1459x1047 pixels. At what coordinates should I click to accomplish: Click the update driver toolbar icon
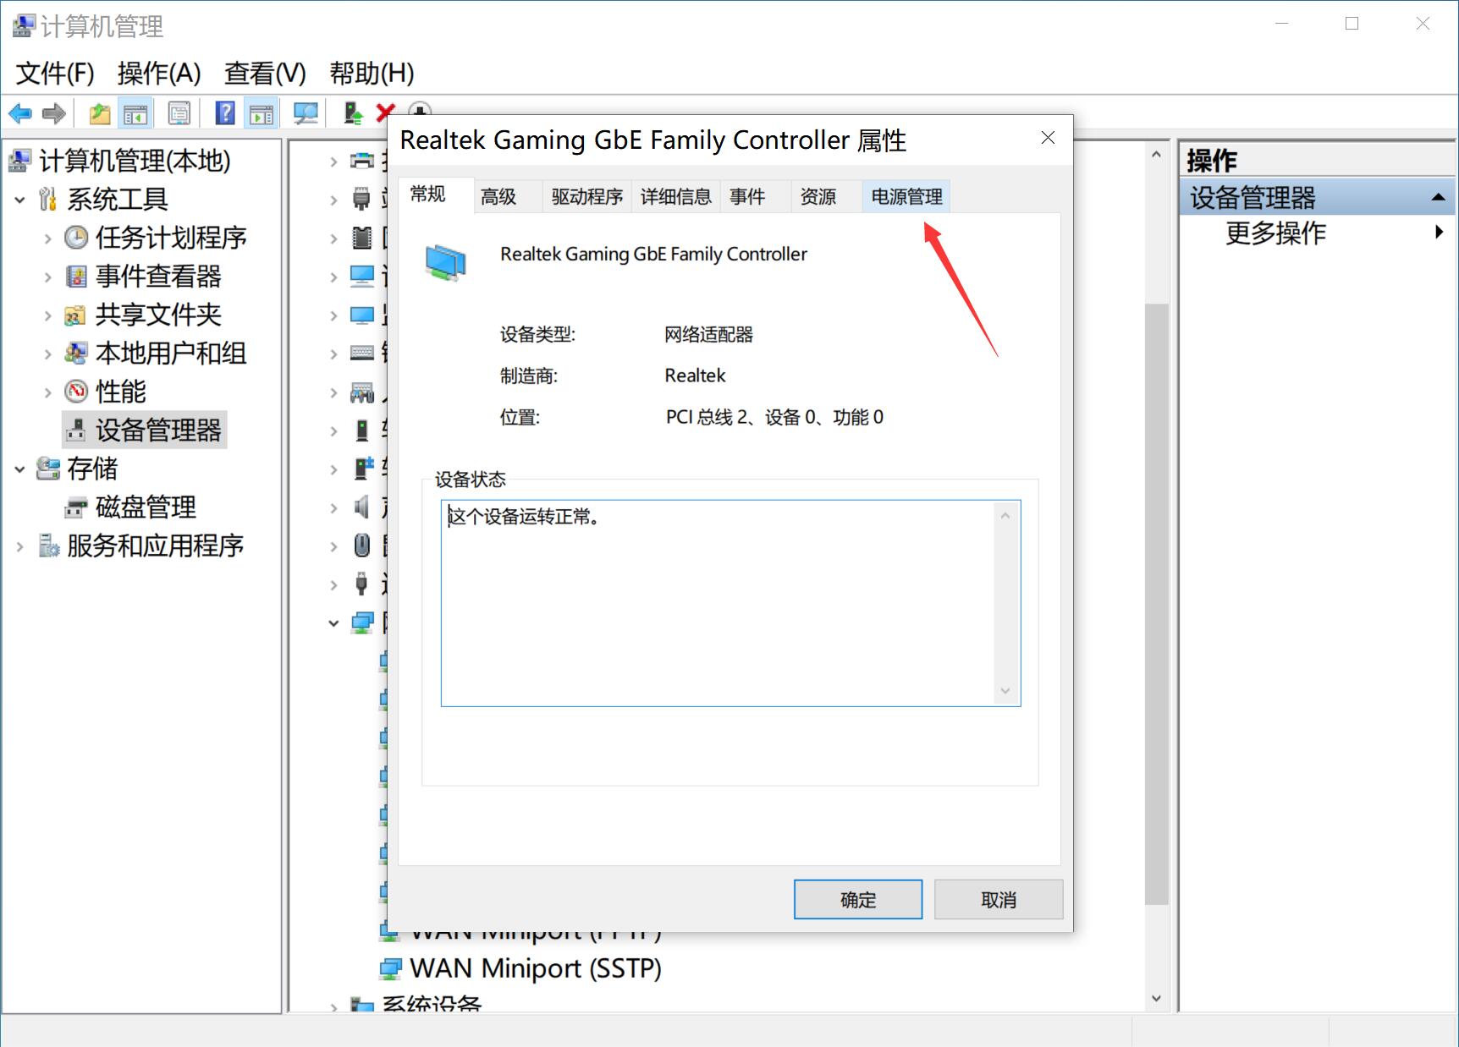pos(353,113)
